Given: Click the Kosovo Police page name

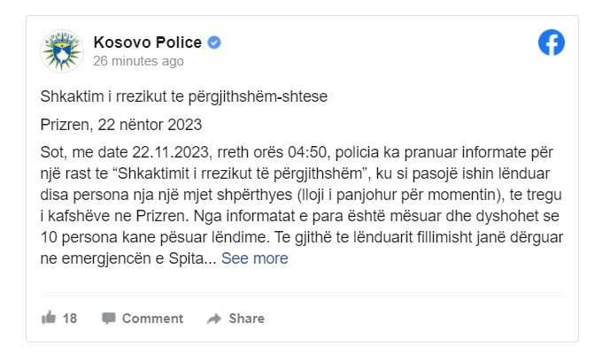Looking at the screenshot, I should (148, 42).
